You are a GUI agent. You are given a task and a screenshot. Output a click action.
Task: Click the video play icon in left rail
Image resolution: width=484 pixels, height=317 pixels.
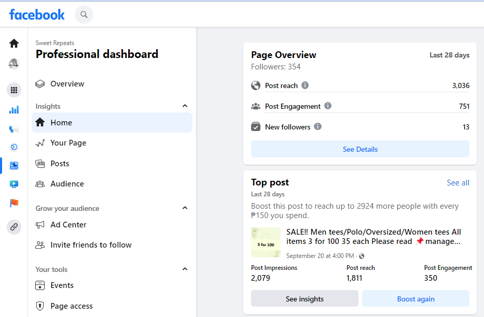point(14,184)
